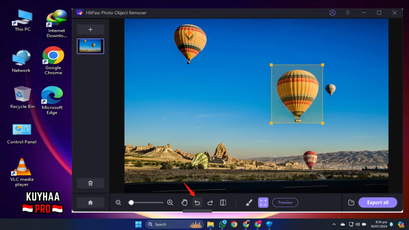Open File Explorer from taskbar
409x230 pixels.
pyautogui.click(x=210, y=224)
